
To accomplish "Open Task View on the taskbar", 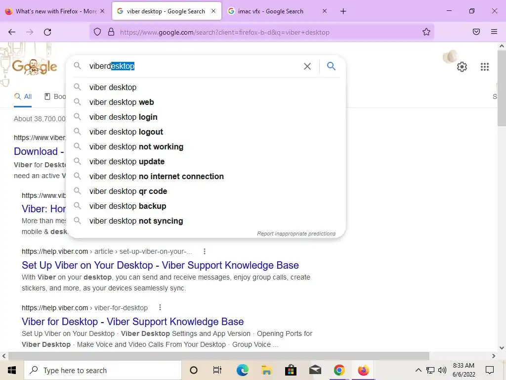I will pyautogui.click(x=217, y=370).
